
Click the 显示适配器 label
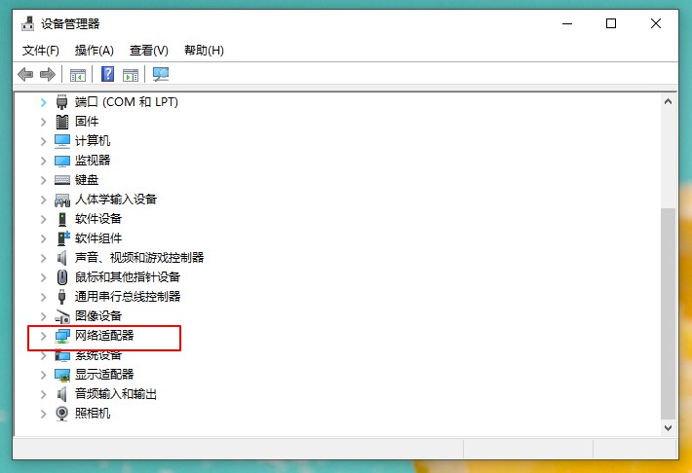[104, 375]
